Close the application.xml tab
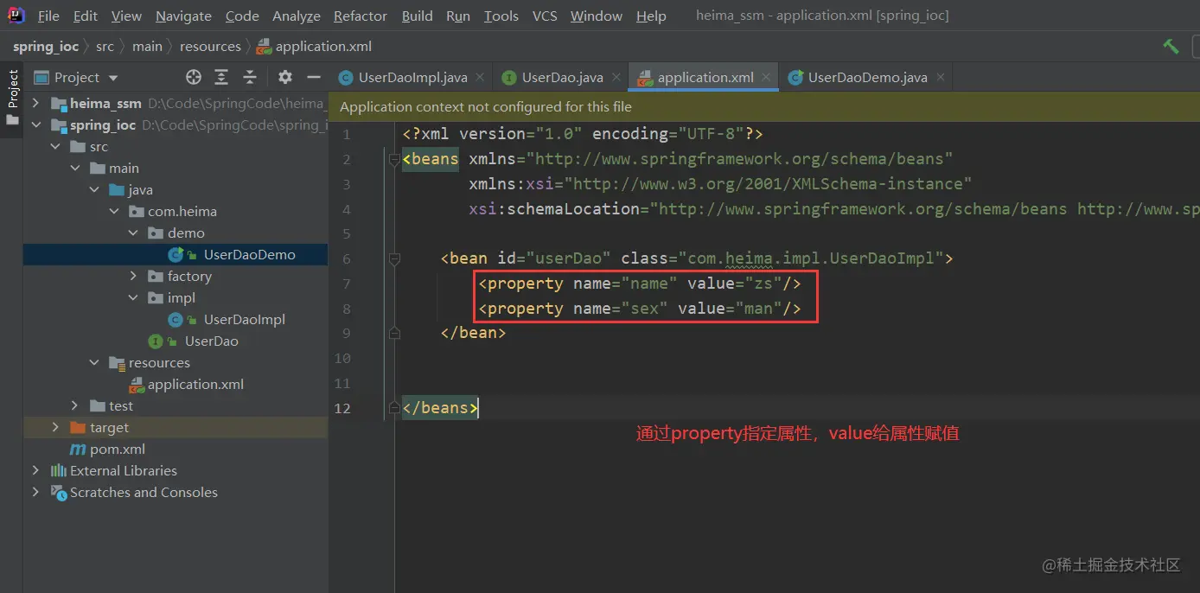Viewport: 1200px width, 593px height. coord(767,78)
